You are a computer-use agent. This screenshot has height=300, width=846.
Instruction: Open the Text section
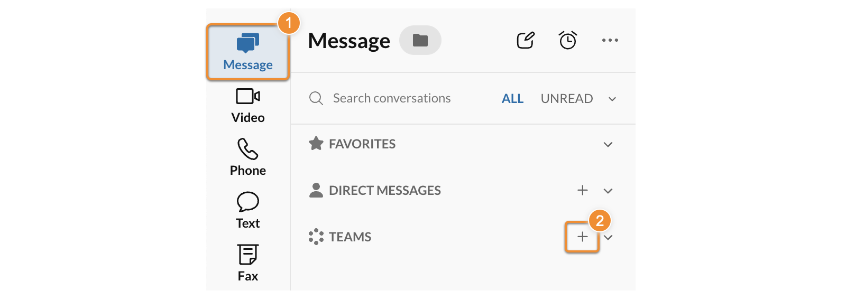pyautogui.click(x=247, y=210)
